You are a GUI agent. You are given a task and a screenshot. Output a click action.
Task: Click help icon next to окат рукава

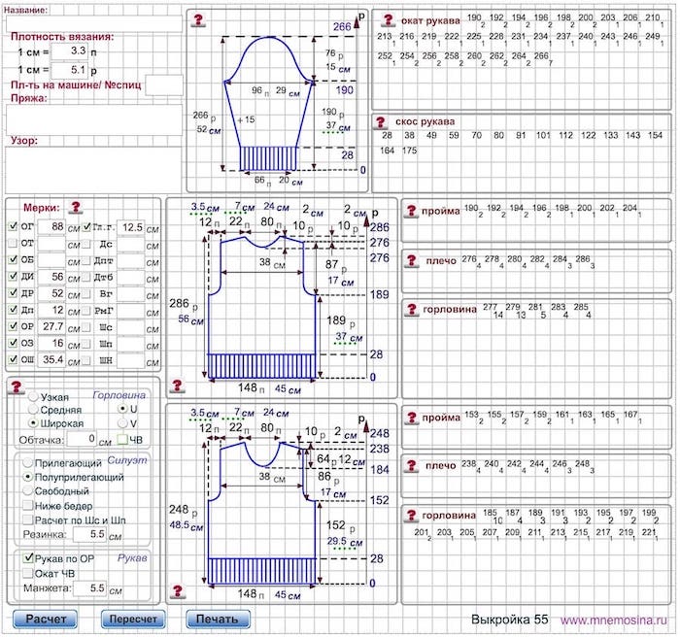pyautogui.click(x=388, y=19)
